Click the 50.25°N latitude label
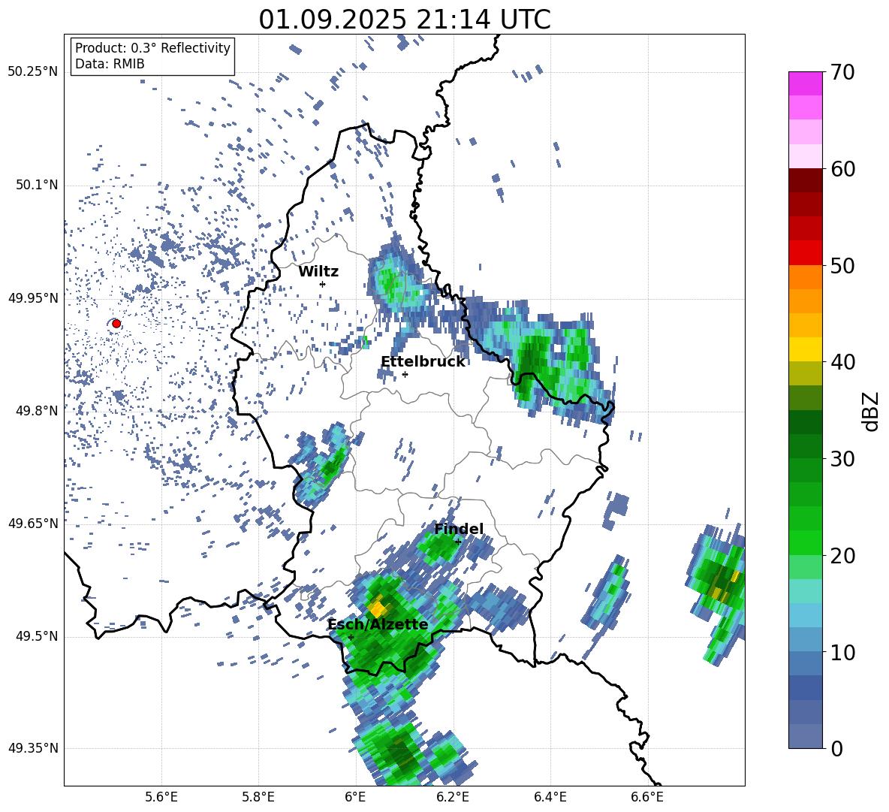Viewport: 889px width, 812px height. [33, 72]
